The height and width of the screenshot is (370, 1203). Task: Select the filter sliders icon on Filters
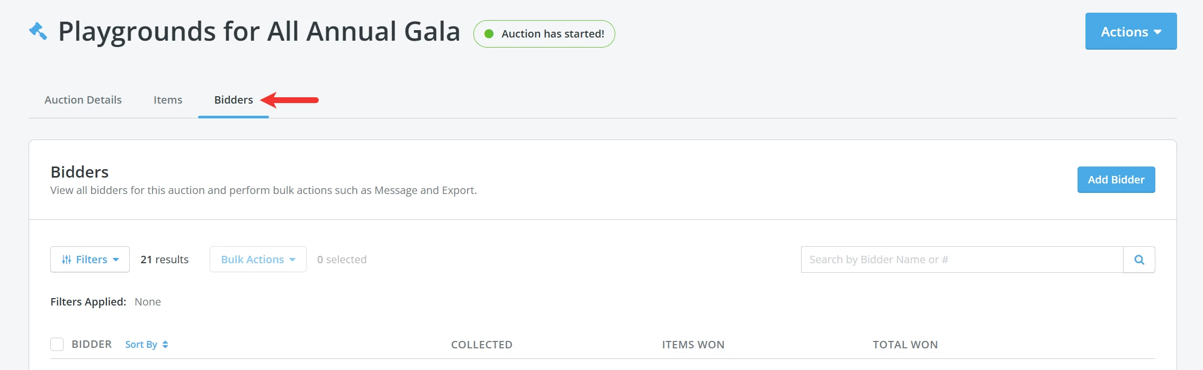[x=68, y=259]
